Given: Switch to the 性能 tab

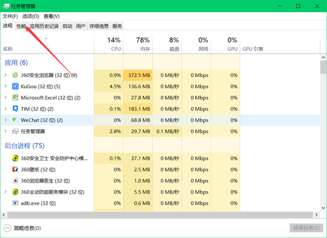Looking at the screenshot, I should point(21,26).
